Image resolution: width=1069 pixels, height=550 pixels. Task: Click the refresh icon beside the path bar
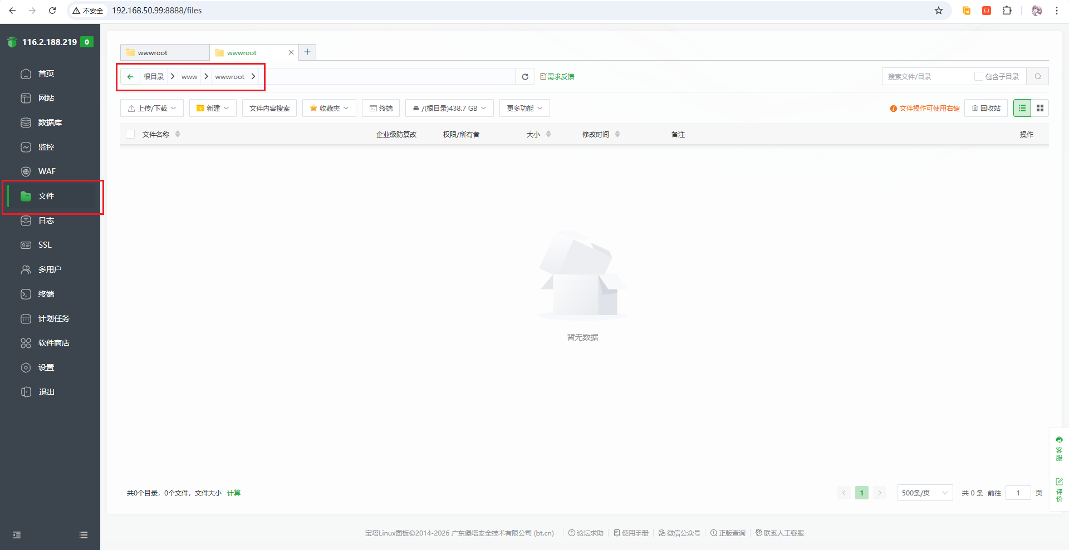pyautogui.click(x=524, y=77)
